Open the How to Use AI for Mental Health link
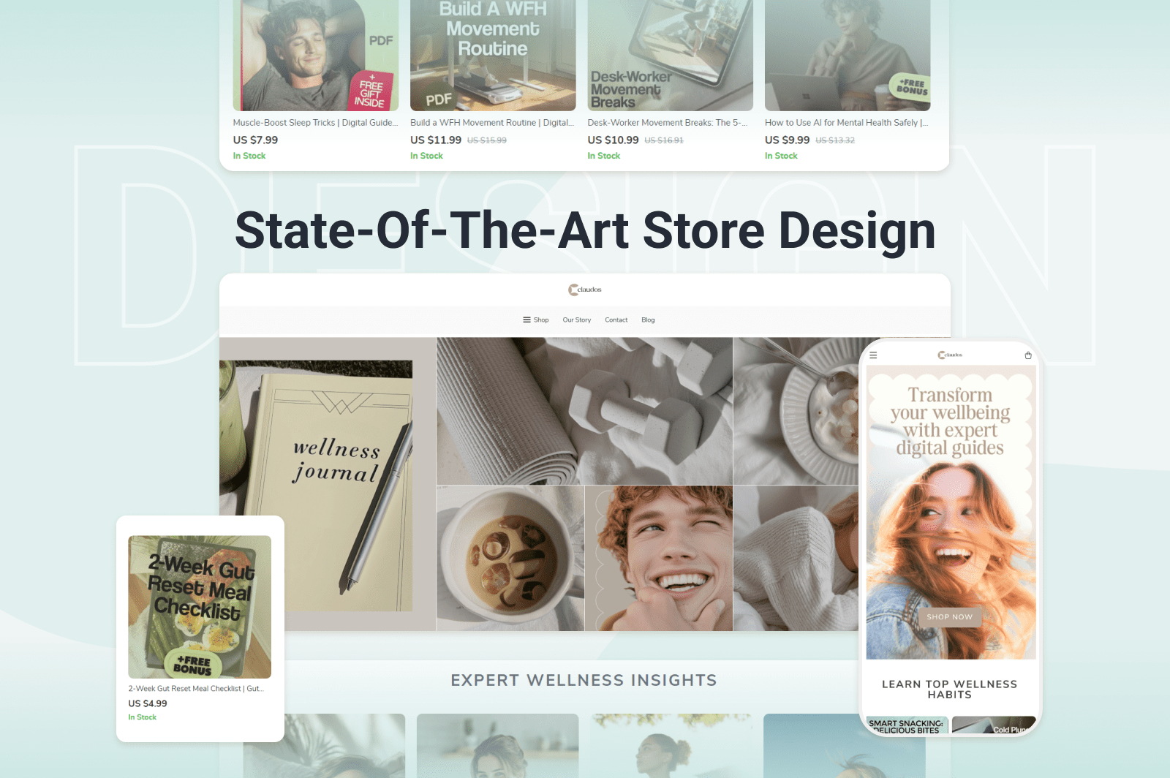This screenshot has width=1170, height=778. 846,123
